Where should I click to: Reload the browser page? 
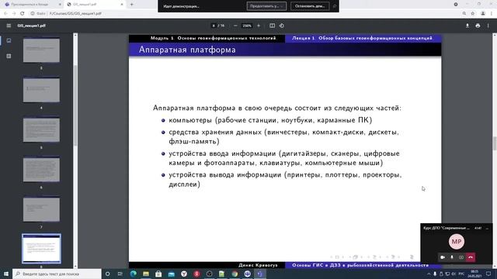coord(23,14)
